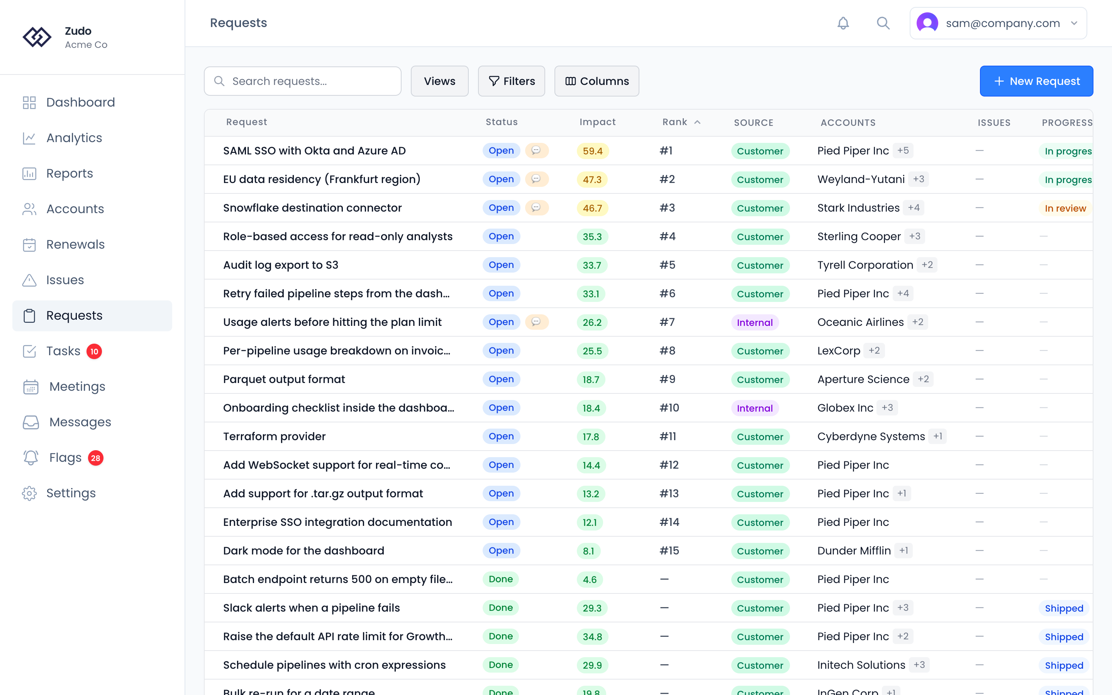This screenshot has width=1112, height=695.
Task: Click the Search requests input field
Action: 302,81
